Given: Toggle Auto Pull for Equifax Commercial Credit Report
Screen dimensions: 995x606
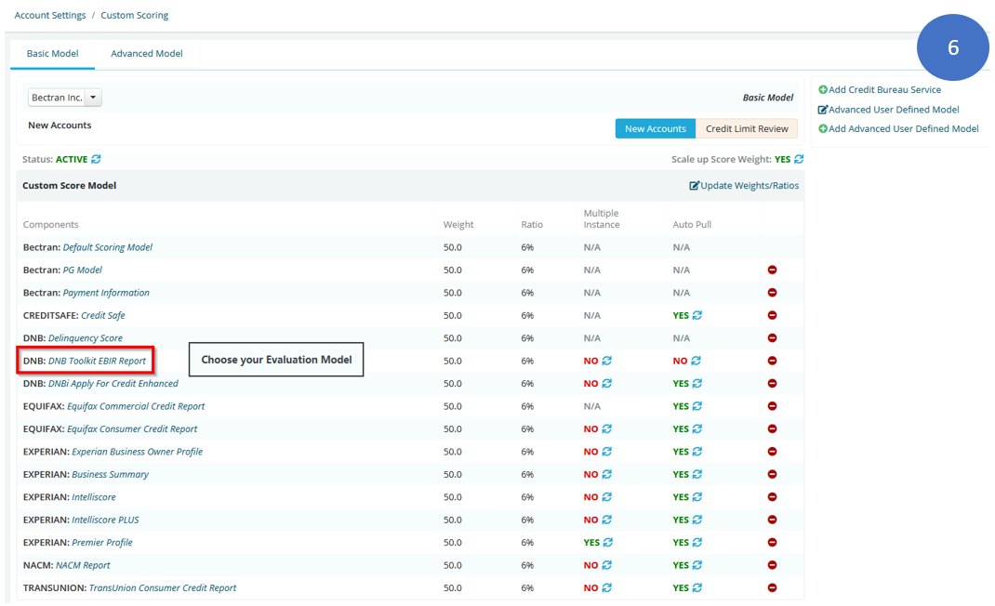Looking at the screenshot, I should [x=696, y=406].
